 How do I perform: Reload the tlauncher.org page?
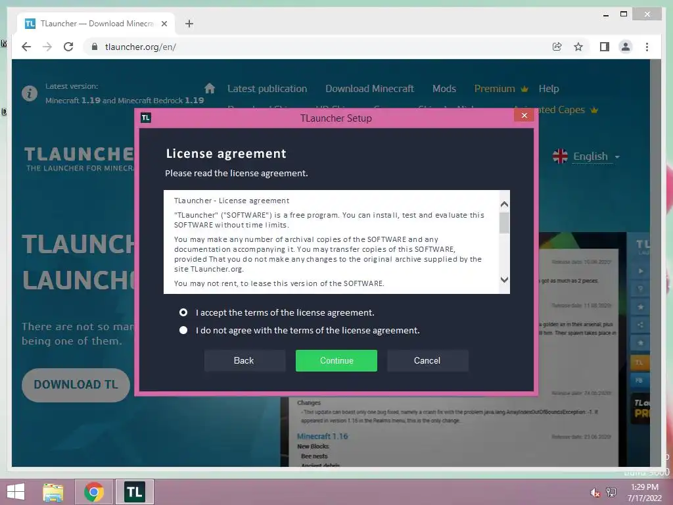(68, 47)
